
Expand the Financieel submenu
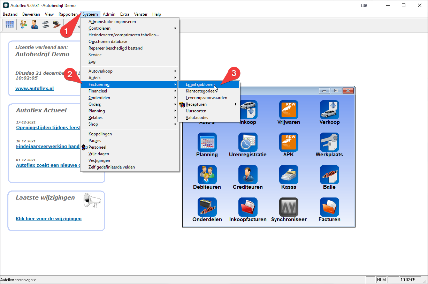pos(130,91)
